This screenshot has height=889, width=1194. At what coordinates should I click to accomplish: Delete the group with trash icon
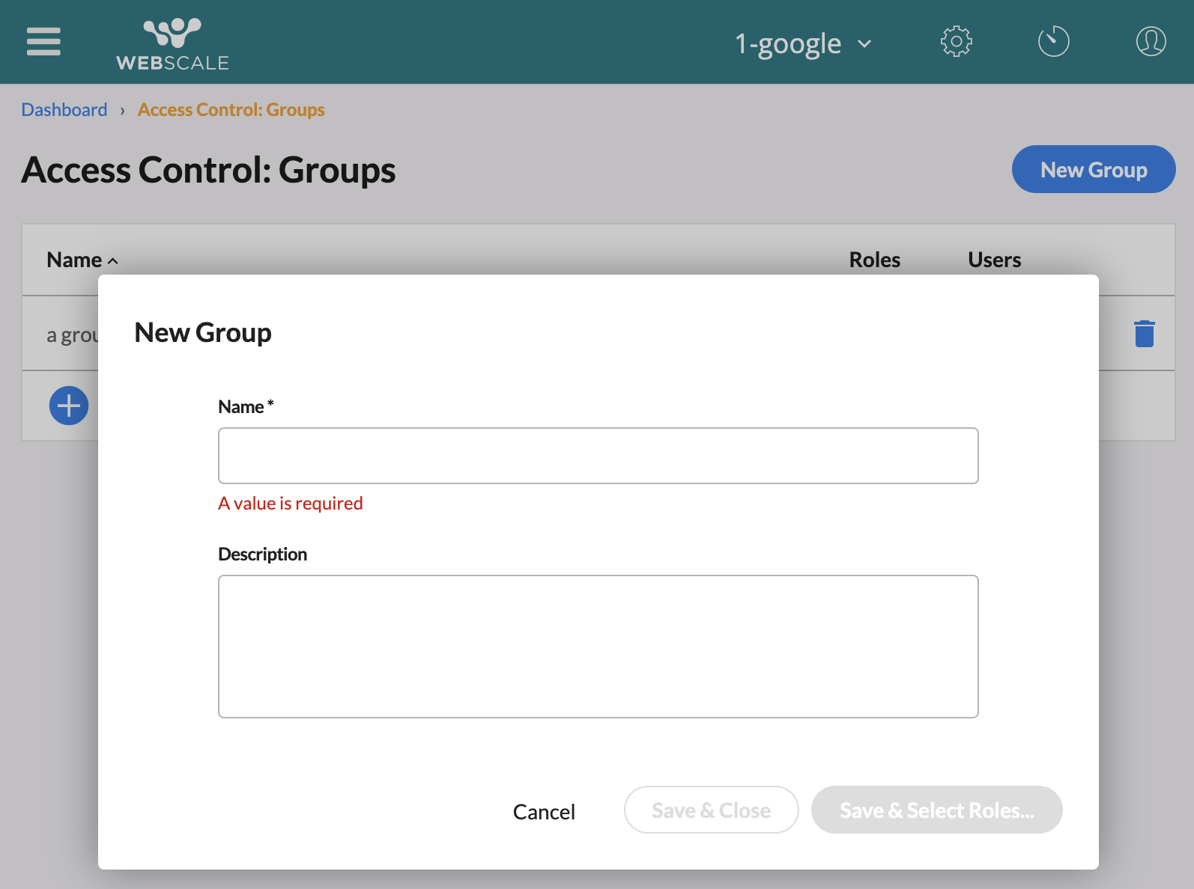pyautogui.click(x=1144, y=334)
